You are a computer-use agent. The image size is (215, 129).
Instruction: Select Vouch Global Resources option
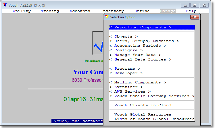152,114
